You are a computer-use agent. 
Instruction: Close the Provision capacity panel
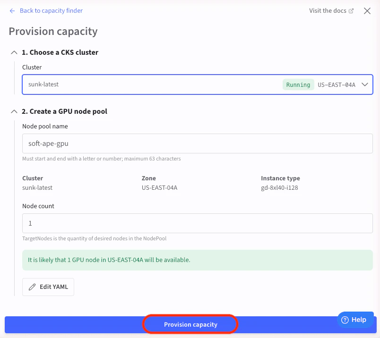(x=367, y=11)
